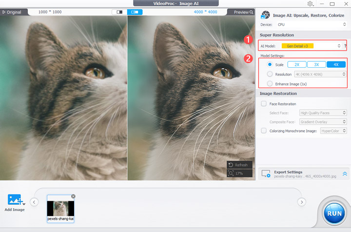Image resolution: width=351 pixels, height=232 pixels.
Task: Go to next image in filmstrip
Action: pos(302,202)
